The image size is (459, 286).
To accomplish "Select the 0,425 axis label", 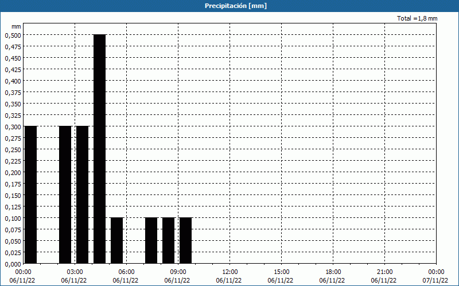I will [x=13, y=69].
